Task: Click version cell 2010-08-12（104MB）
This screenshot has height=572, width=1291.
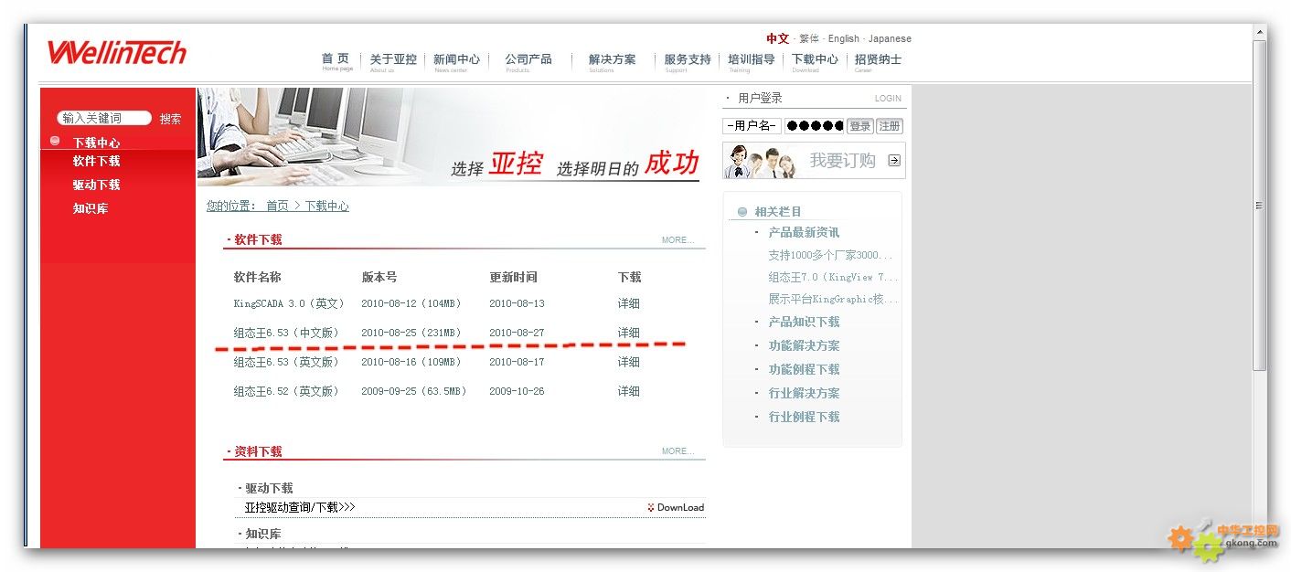Action: click(411, 303)
